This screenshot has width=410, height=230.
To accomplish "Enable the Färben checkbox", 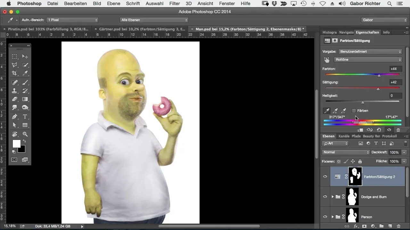I will [354, 111].
